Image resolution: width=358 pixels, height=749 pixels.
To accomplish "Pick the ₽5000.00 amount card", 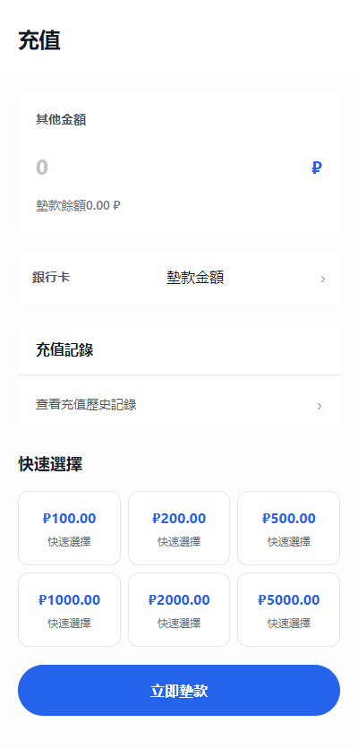I will click(x=289, y=609).
